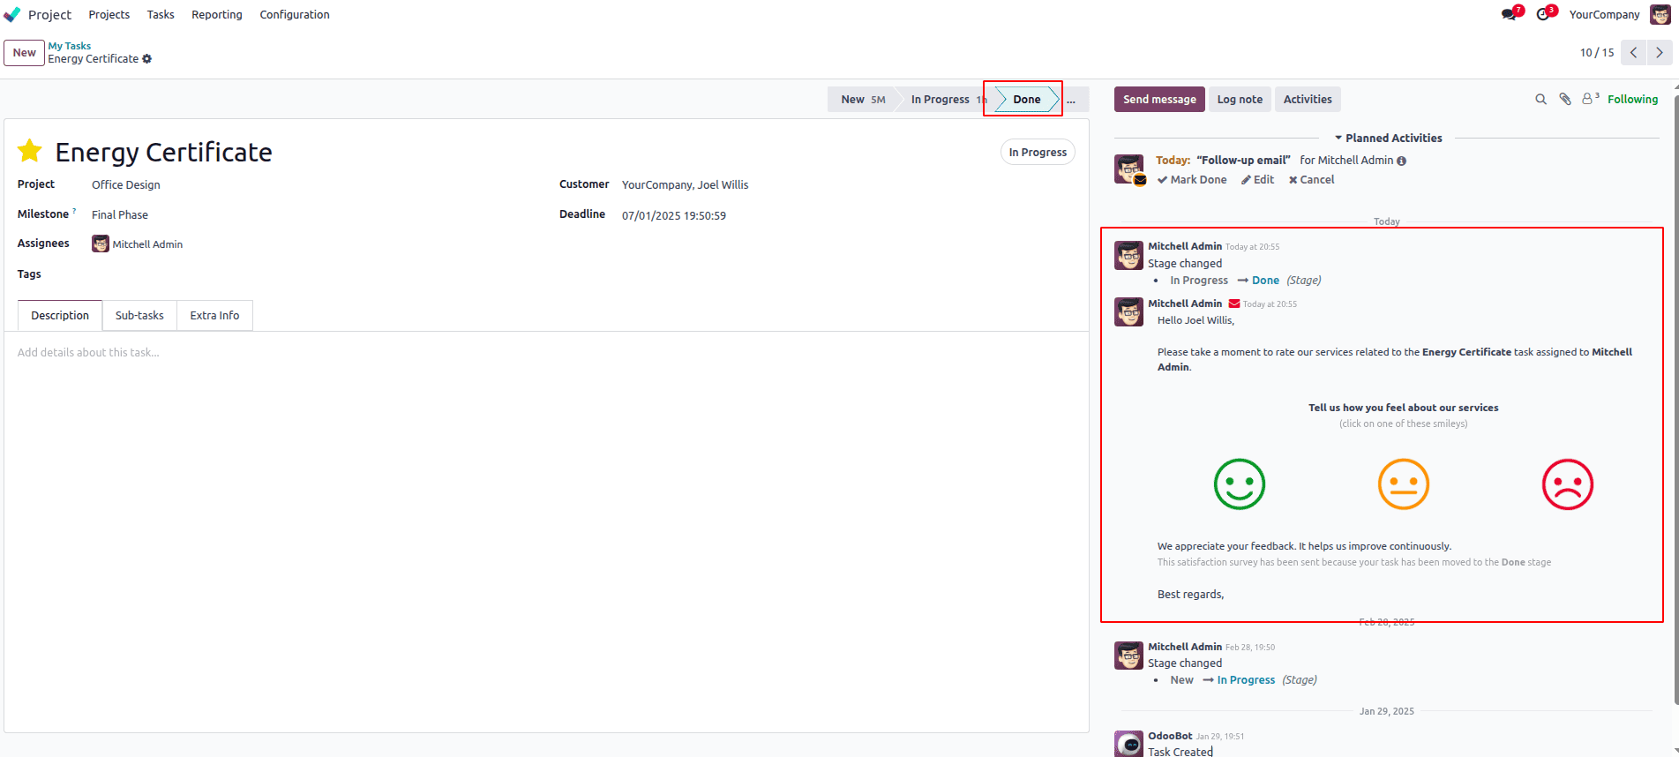
Task: Search messages with the magnifier icon
Action: tap(1540, 100)
